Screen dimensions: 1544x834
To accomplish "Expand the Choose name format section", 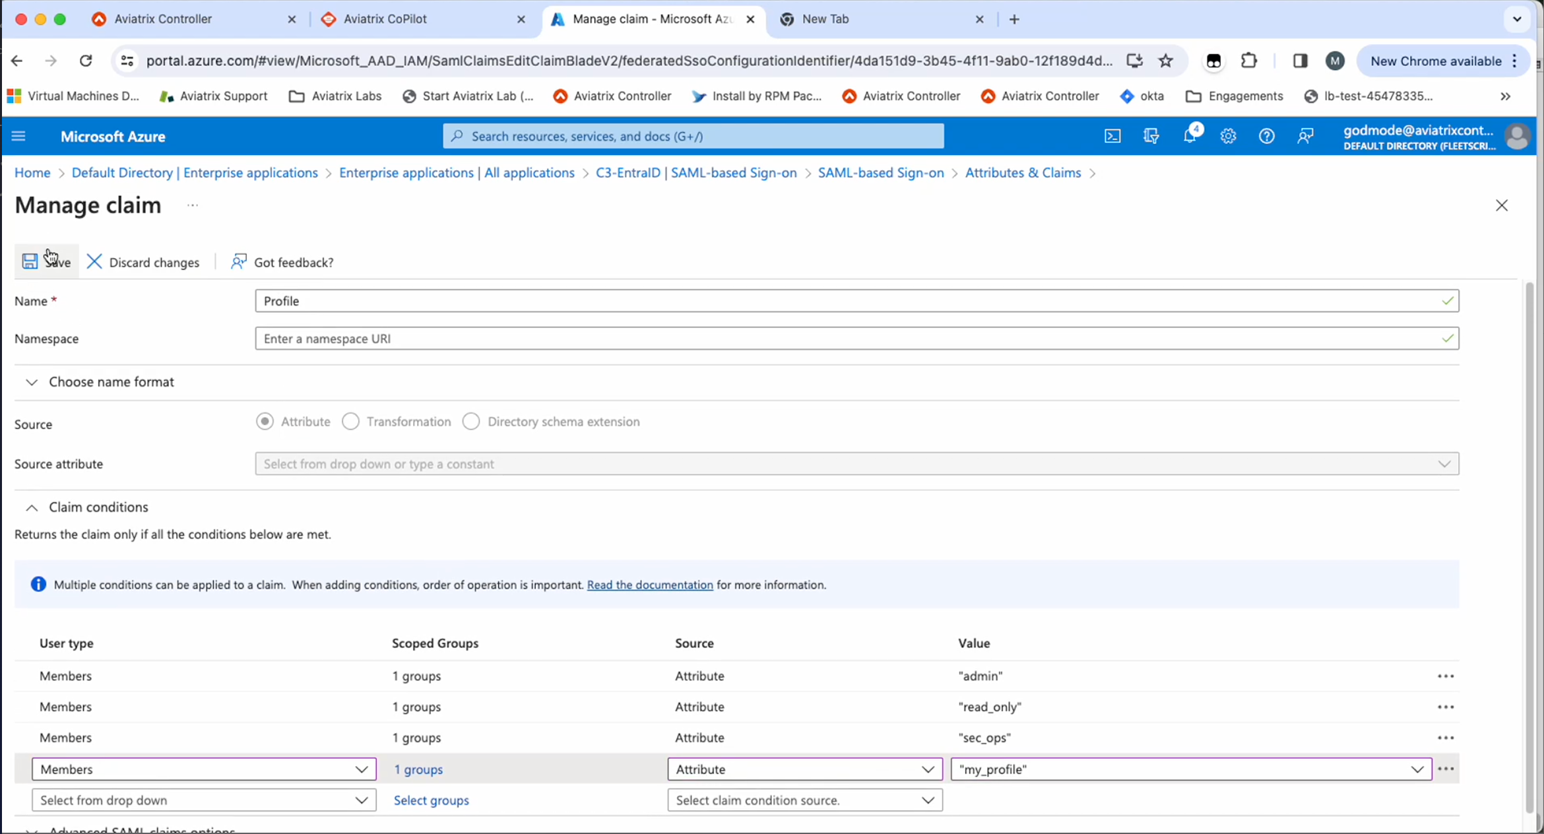I will pyautogui.click(x=30, y=382).
